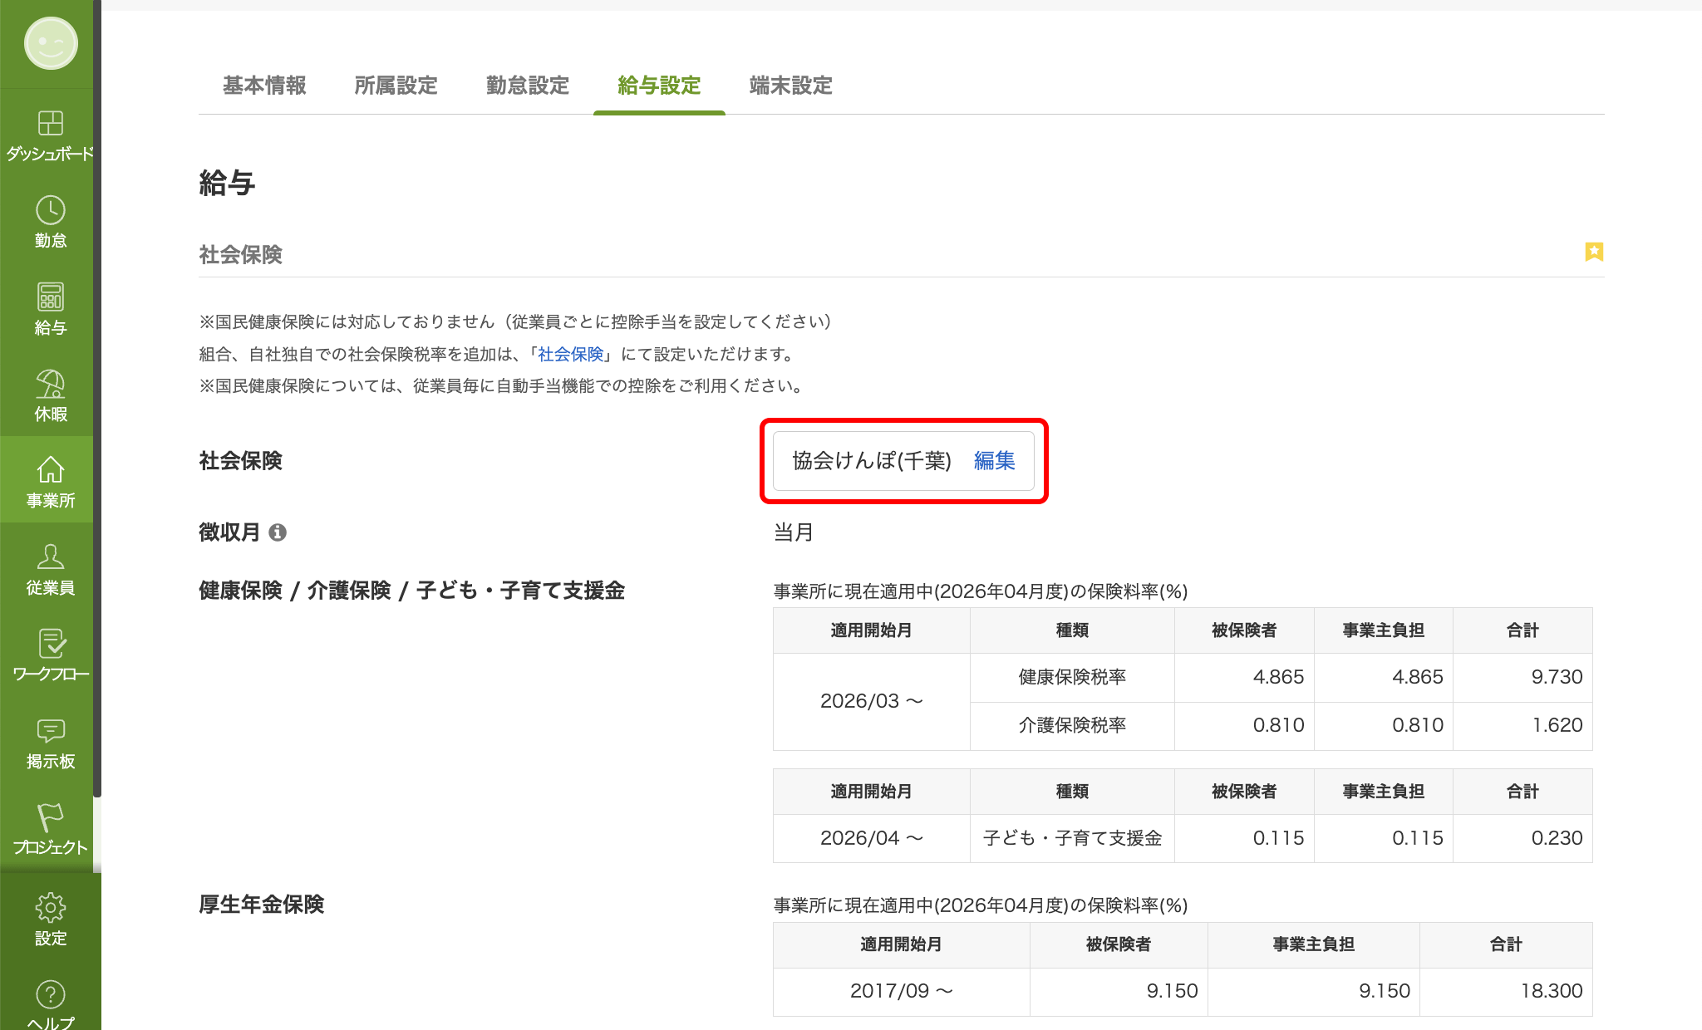Open the 社会保険 hyperlink in description

(x=570, y=355)
